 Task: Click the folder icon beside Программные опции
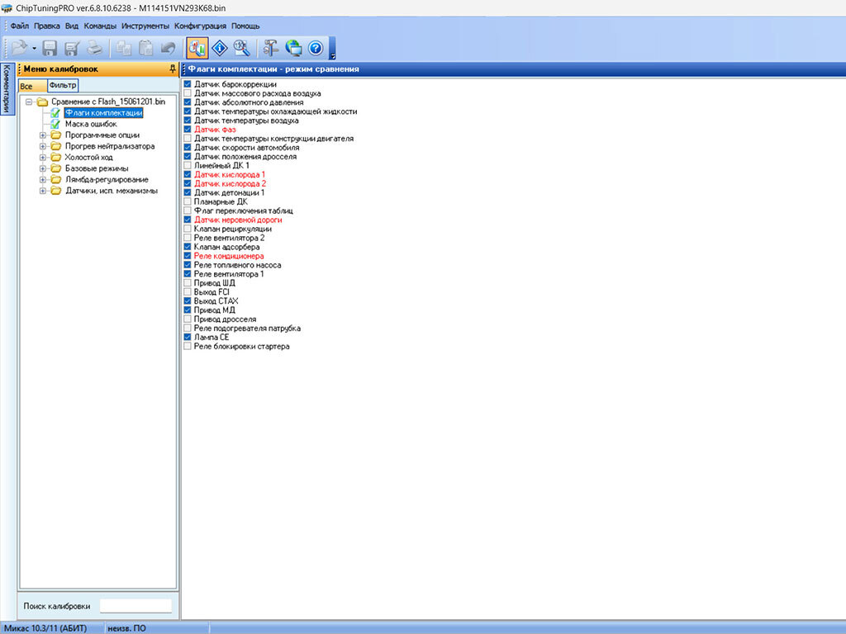point(55,135)
